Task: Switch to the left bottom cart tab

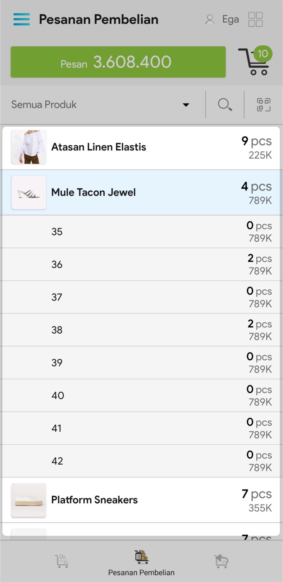Action: coord(62,561)
